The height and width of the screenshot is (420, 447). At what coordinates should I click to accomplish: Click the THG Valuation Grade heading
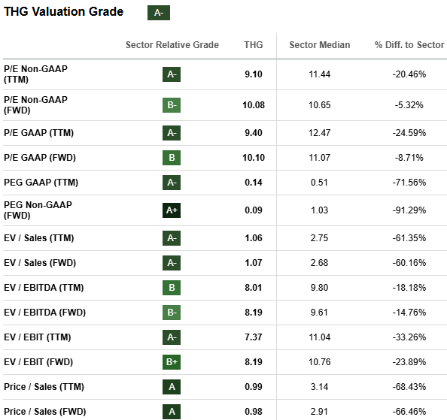[63, 12]
